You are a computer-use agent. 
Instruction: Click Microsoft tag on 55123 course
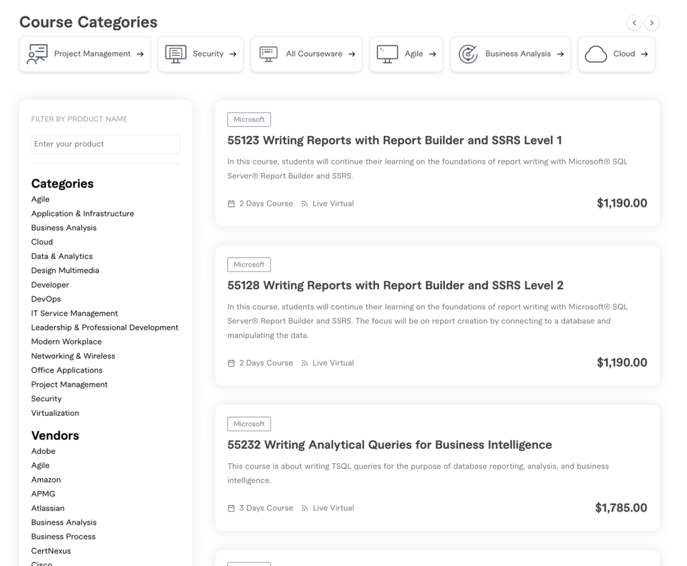click(x=249, y=119)
